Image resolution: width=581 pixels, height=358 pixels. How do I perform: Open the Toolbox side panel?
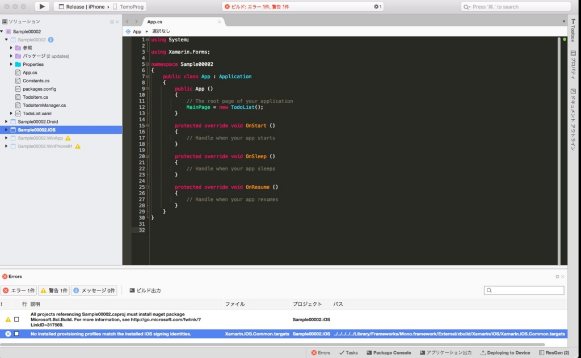coord(573,31)
